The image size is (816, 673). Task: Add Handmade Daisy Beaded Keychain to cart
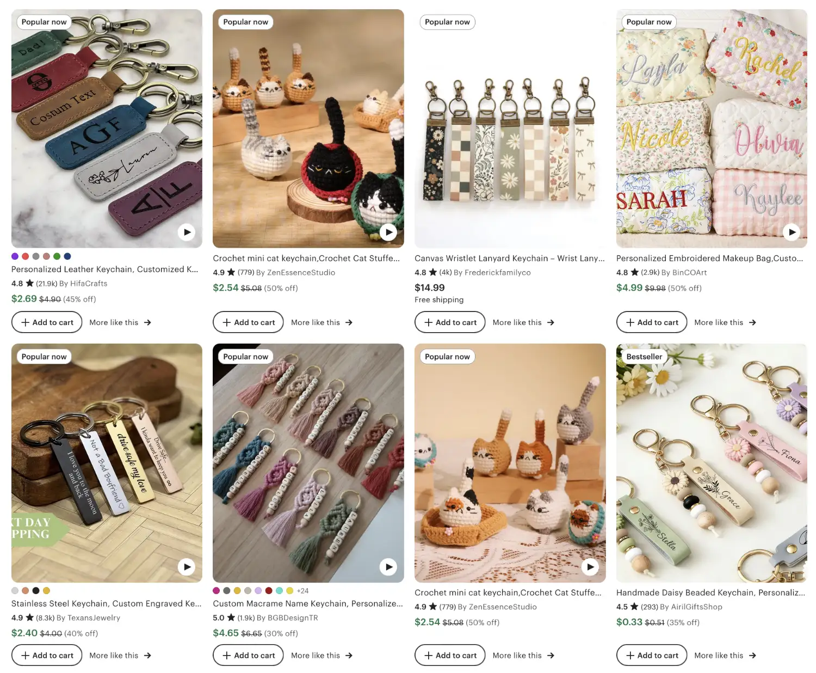(652, 656)
